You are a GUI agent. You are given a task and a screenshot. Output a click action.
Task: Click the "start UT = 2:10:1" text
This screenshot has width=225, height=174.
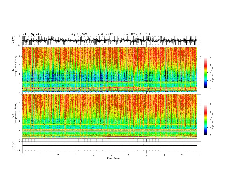point(137,34)
